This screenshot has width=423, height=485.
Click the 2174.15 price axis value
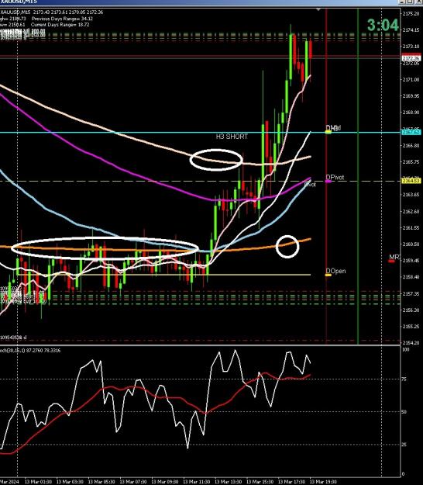(x=411, y=30)
